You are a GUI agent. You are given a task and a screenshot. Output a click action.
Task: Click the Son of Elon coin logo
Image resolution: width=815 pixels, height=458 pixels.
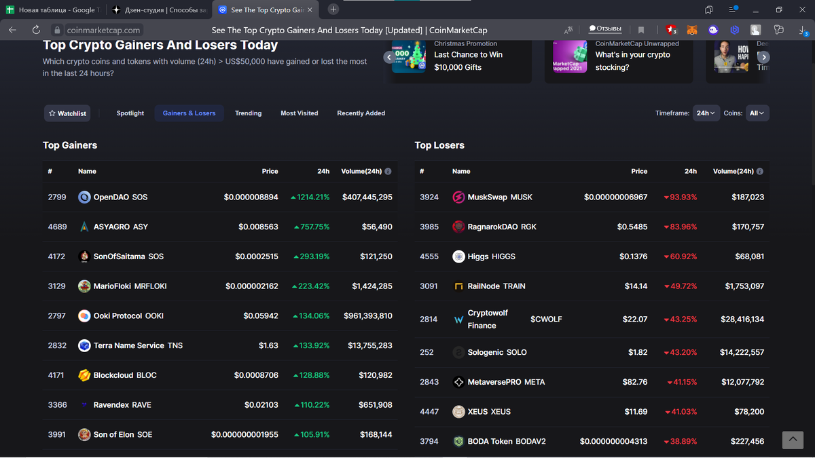click(x=84, y=434)
